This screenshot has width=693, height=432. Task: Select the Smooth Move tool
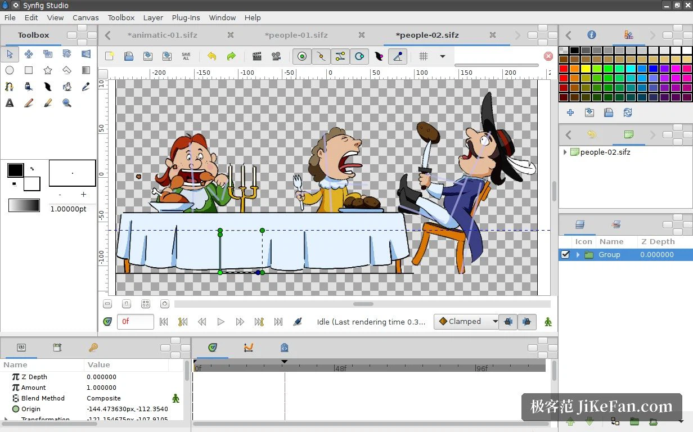click(29, 54)
